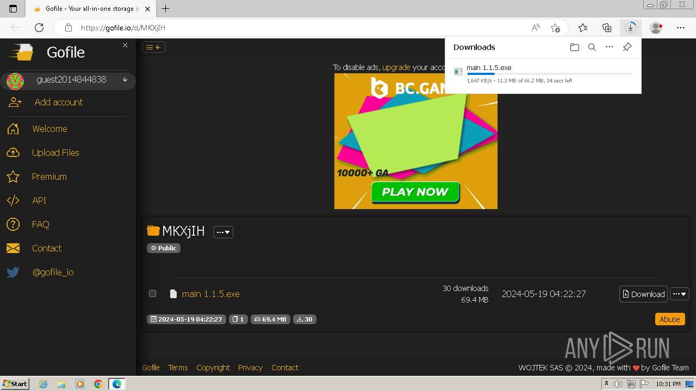696x391 pixels.
Task: Close the Gofile sidebar with X
Action: [125, 45]
